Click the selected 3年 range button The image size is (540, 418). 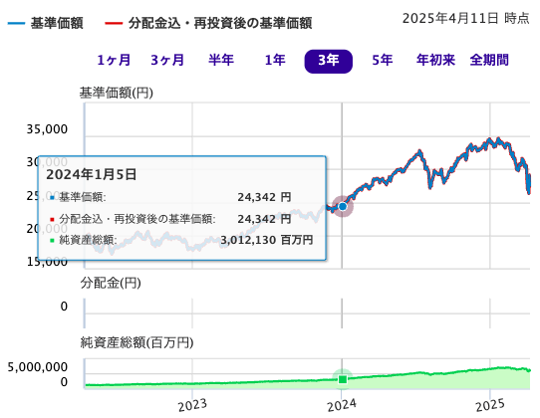point(329,62)
